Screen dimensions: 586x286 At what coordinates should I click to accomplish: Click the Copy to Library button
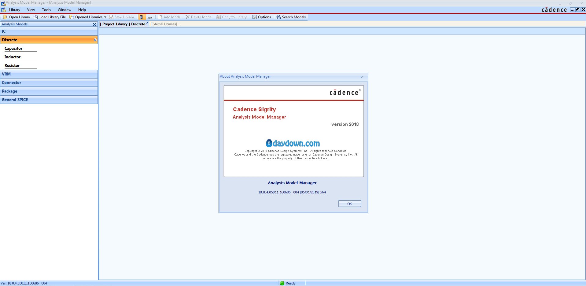tap(231, 17)
